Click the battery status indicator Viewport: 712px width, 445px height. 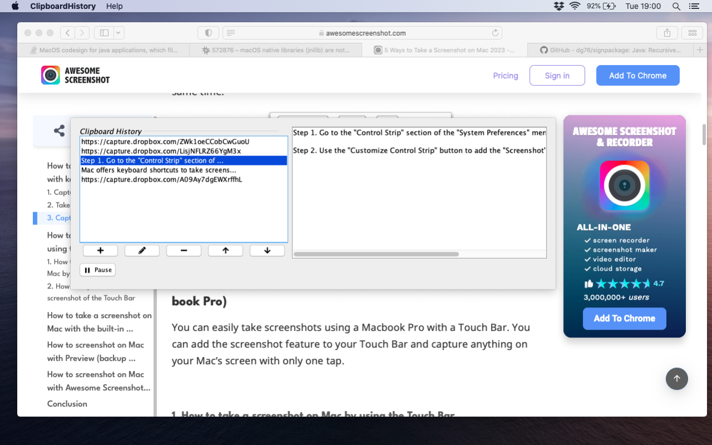601,6
